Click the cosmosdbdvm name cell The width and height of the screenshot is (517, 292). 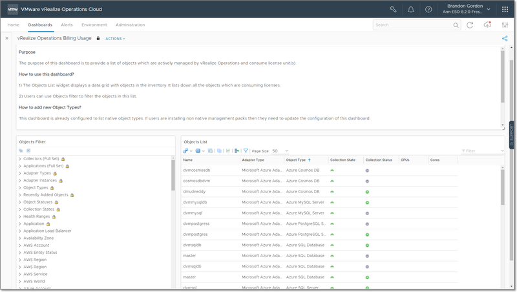tap(196, 181)
